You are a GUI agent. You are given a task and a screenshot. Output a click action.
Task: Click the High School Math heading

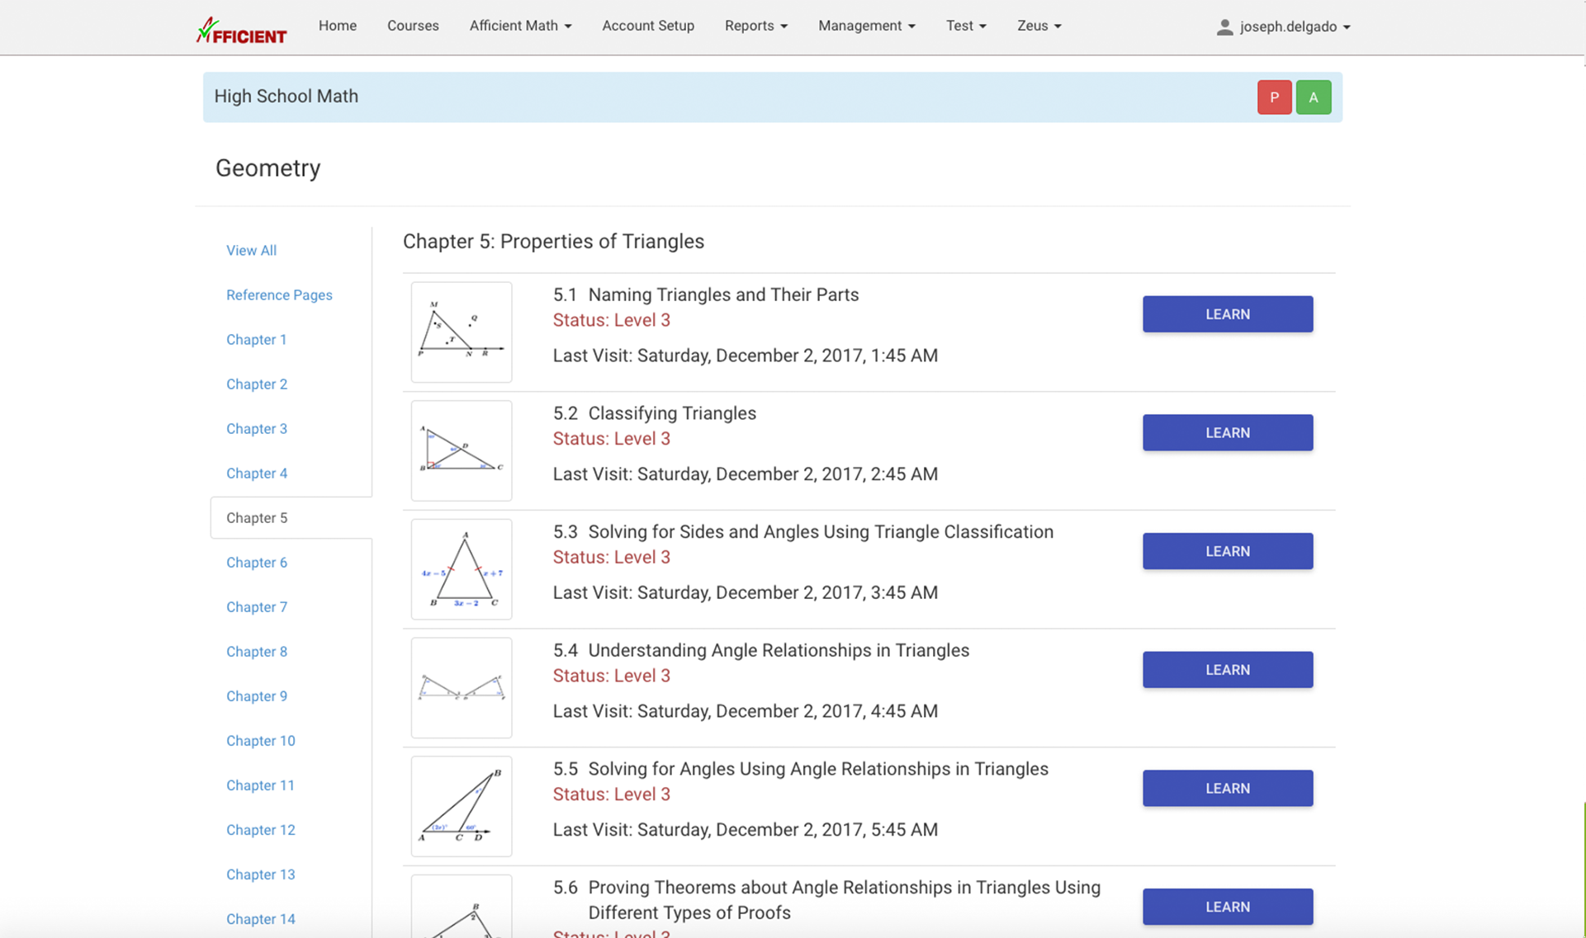pos(286,97)
